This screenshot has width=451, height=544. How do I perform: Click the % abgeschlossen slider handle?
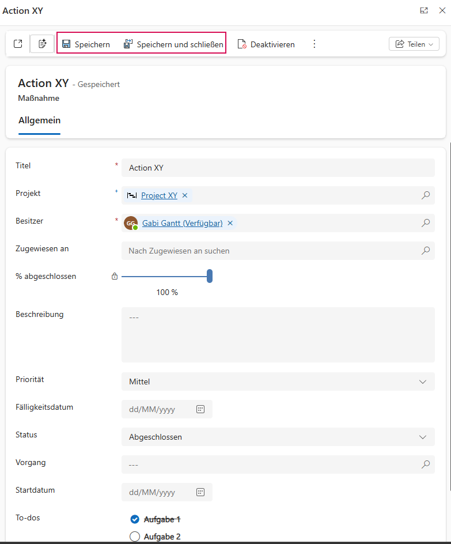[x=210, y=276]
